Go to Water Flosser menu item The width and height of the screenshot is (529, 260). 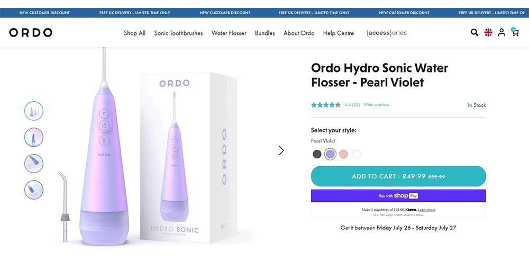click(229, 33)
